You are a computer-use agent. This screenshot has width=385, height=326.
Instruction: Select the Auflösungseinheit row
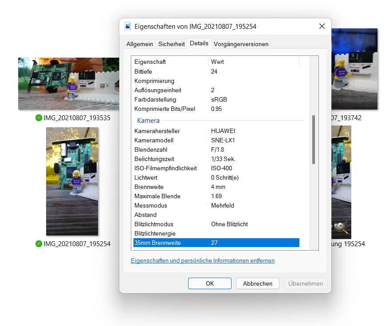click(216, 90)
